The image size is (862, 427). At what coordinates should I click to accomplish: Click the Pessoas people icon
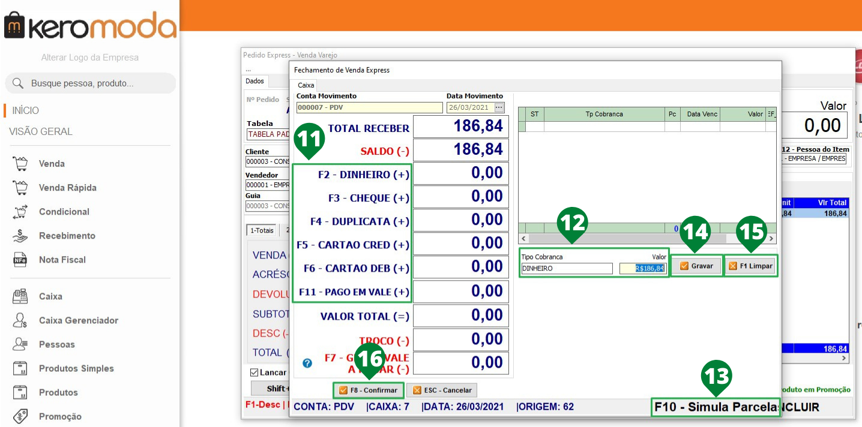click(21, 344)
